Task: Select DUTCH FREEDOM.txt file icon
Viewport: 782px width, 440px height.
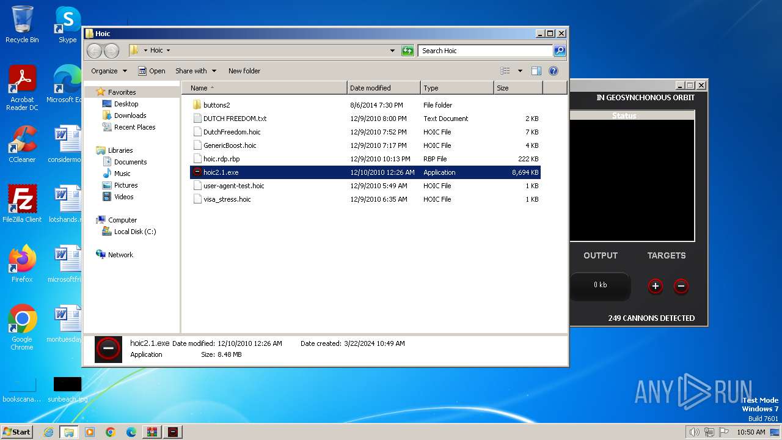Action: coord(197,119)
